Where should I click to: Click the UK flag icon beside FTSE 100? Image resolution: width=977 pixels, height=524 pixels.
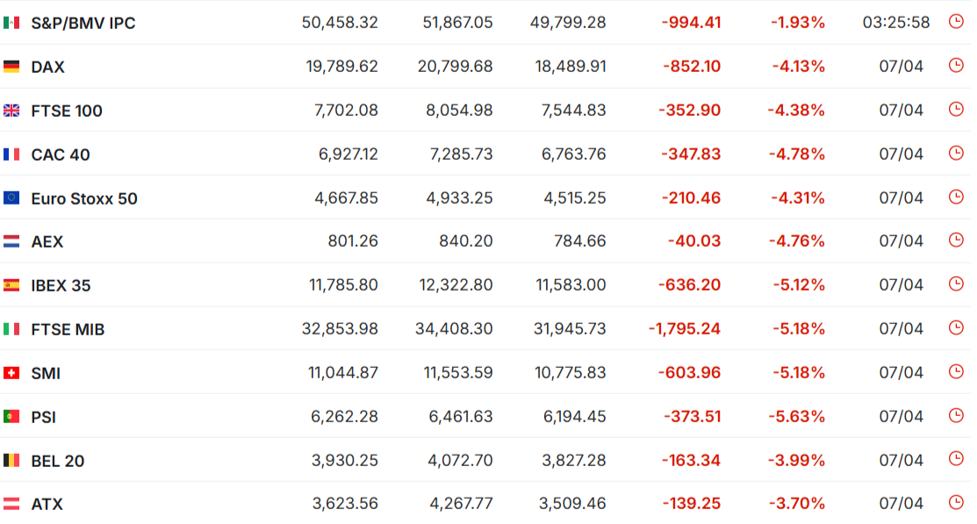(x=11, y=111)
